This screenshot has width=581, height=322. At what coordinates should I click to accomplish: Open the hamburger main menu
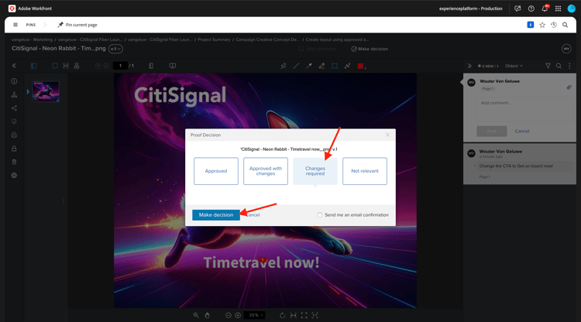pyautogui.click(x=15, y=25)
